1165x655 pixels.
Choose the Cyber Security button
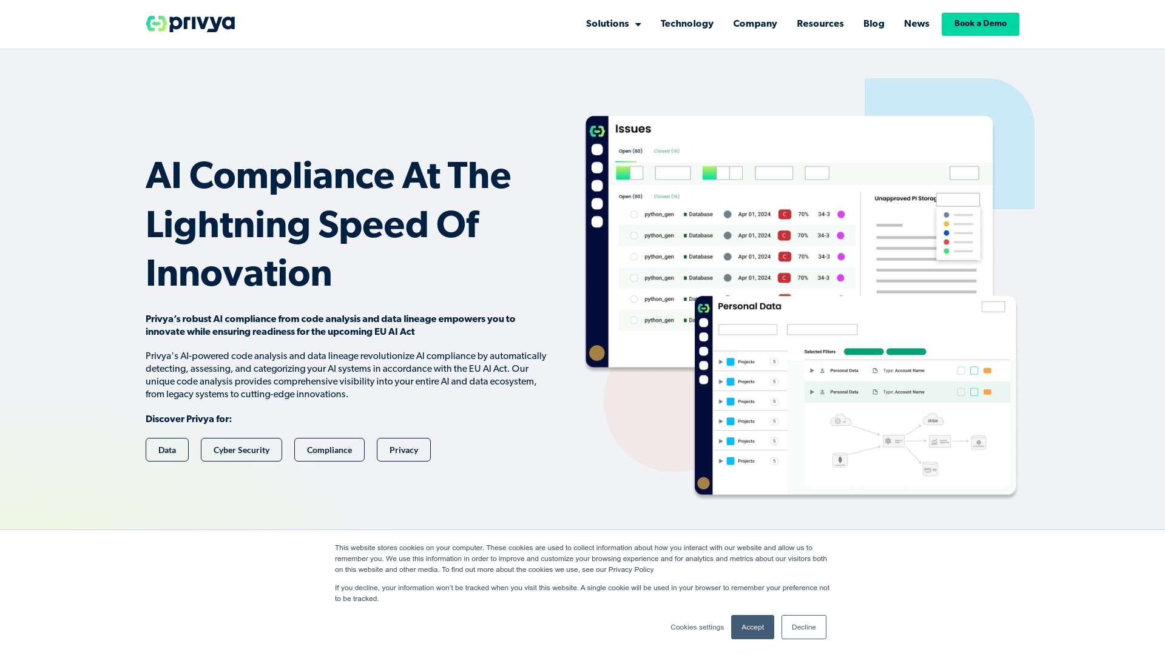[x=241, y=450]
